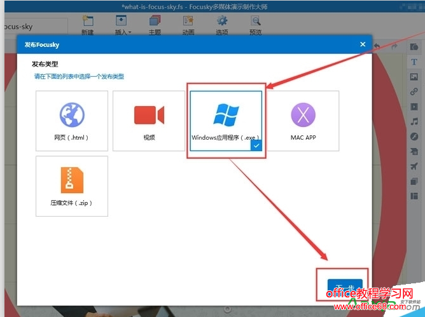425x317 pixels.
Task: Open the 动画 animation toolbar item
Action: (x=188, y=25)
